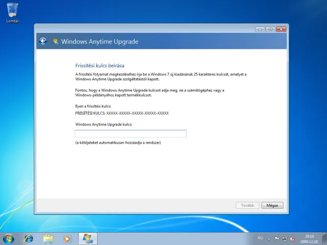
Task: Click the text Ilyen a frissítési kulcs:
Action: [x=93, y=106]
